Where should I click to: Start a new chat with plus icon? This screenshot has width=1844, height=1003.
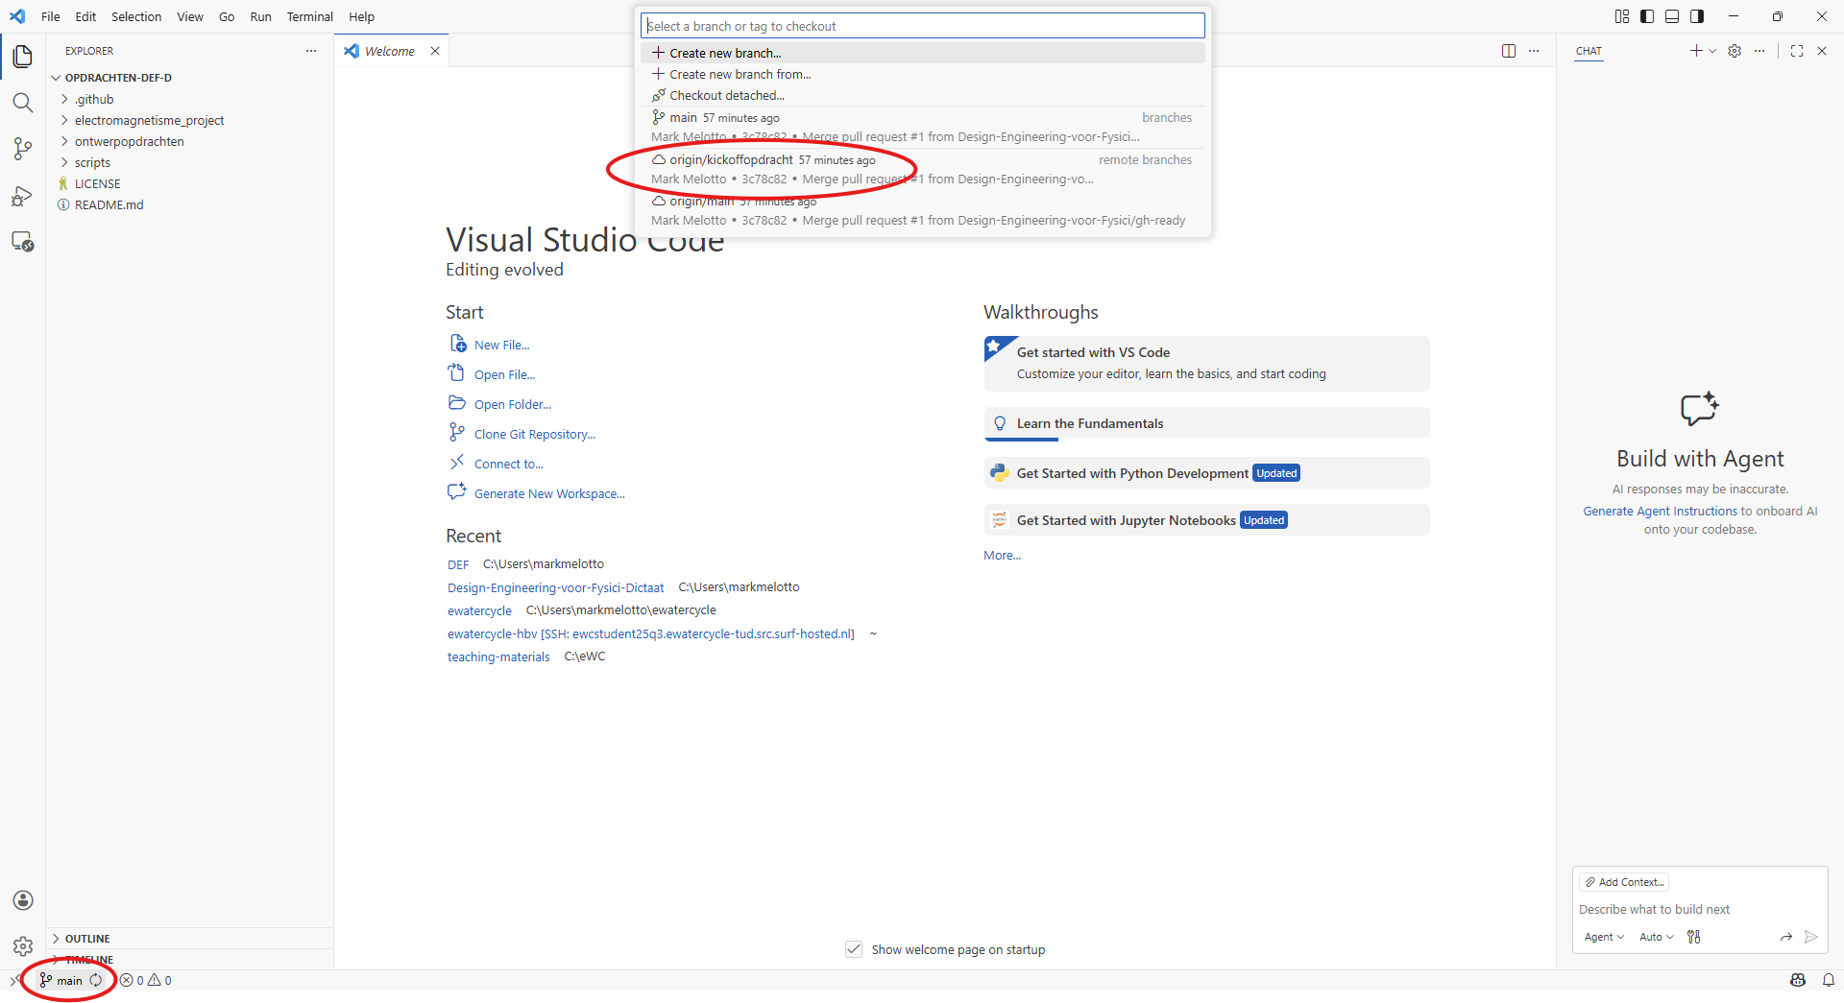[1696, 51]
